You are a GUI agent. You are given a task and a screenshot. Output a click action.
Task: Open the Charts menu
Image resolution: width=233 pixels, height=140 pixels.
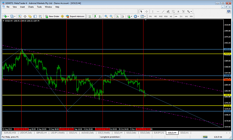(x=31, y=7)
